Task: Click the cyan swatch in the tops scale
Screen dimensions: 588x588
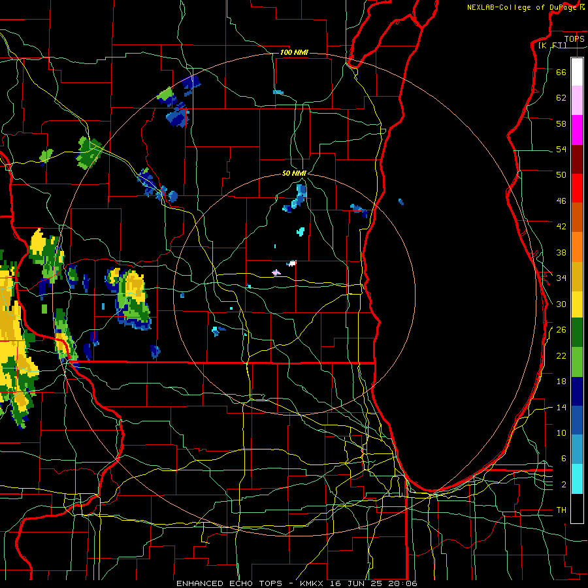Action: 577,479
